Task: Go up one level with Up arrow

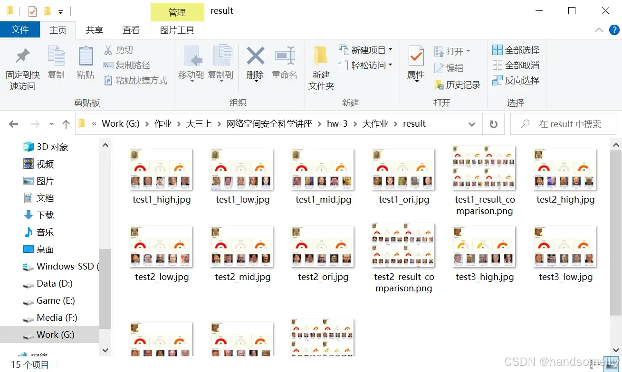Action: click(66, 124)
